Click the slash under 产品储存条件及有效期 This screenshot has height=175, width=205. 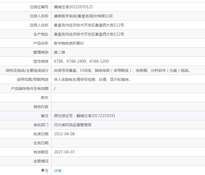pyautogui.click(x=55, y=89)
